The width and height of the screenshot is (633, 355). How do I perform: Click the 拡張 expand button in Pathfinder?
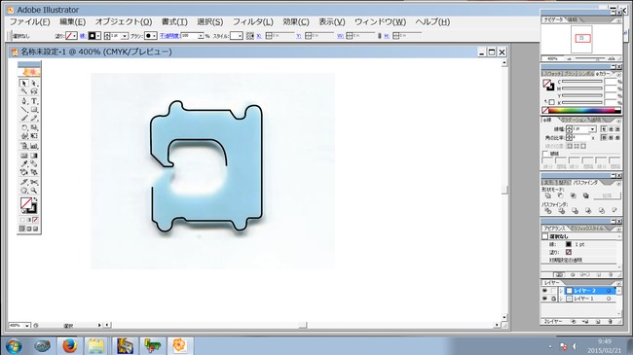pos(607,195)
